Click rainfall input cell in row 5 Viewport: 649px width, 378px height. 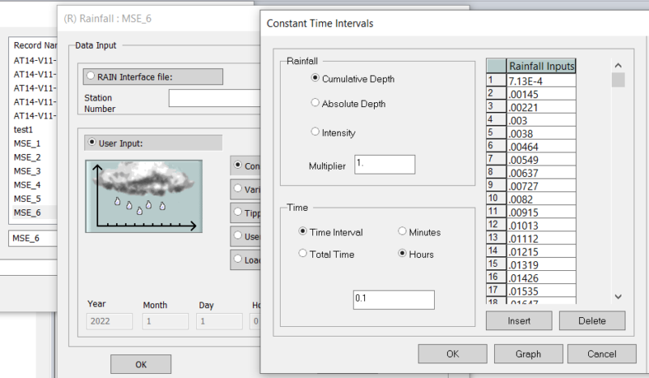pyautogui.click(x=541, y=132)
